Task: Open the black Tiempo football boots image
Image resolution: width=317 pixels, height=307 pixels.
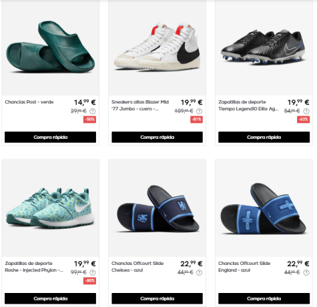Action: [264, 47]
